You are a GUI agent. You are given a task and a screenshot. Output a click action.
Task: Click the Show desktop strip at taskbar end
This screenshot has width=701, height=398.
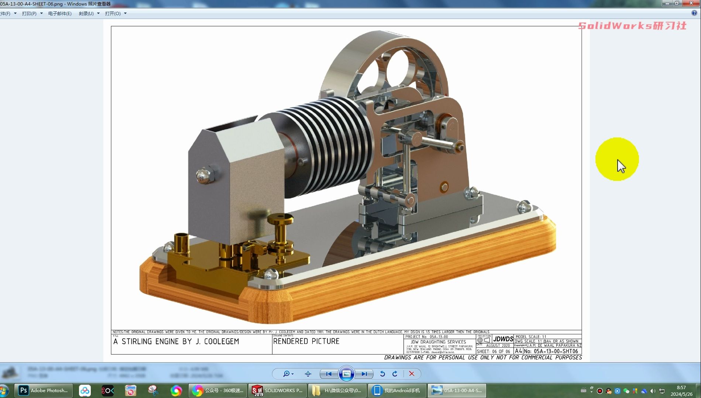click(x=698, y=391)
